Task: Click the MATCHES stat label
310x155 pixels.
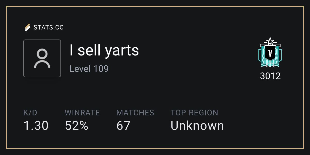Action: 135,113
